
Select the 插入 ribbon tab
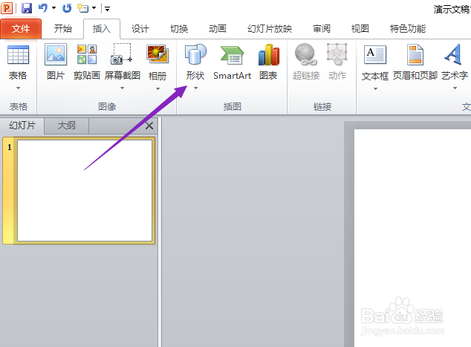(x=102, y=29)
